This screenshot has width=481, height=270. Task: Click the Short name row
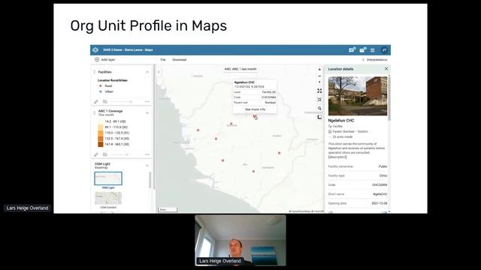point(358,194)
